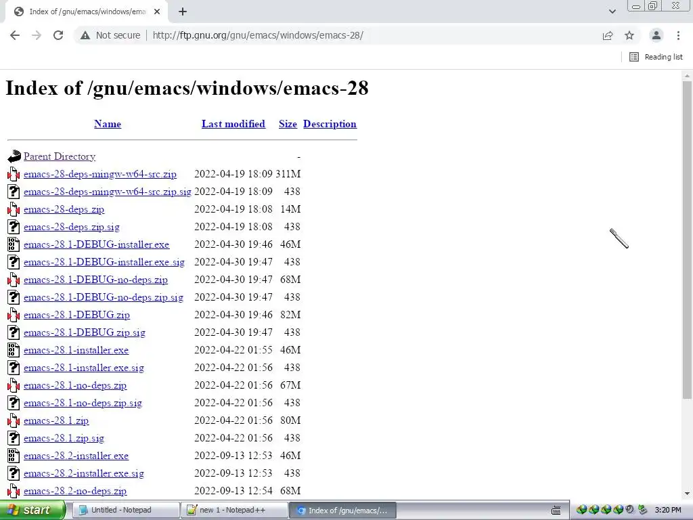The width and height of the screenshot is (693, 520).
Task: Download emacs-28.1-no-deps.zip
Action: click(x=75, y=385)
